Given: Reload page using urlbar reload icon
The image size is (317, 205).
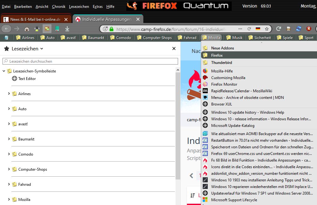Looking at the screenshot, I should pyautogui.click(x=249, y=29).
